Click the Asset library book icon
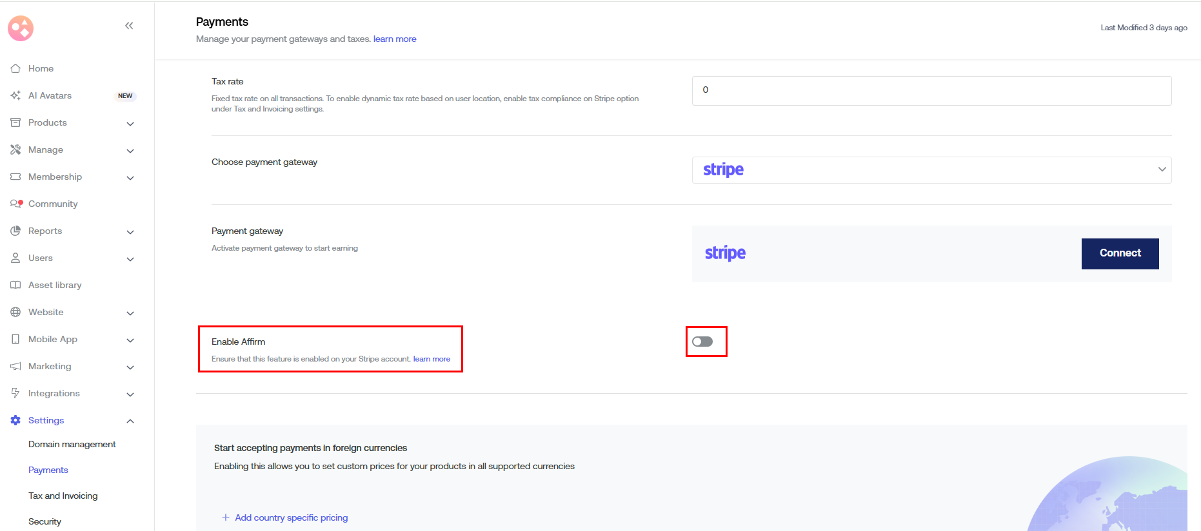This screenshot has height=531, width=1201. pos(15,285)
